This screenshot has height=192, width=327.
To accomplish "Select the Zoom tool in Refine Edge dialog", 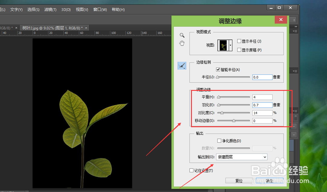I will [x=182, y=35].
